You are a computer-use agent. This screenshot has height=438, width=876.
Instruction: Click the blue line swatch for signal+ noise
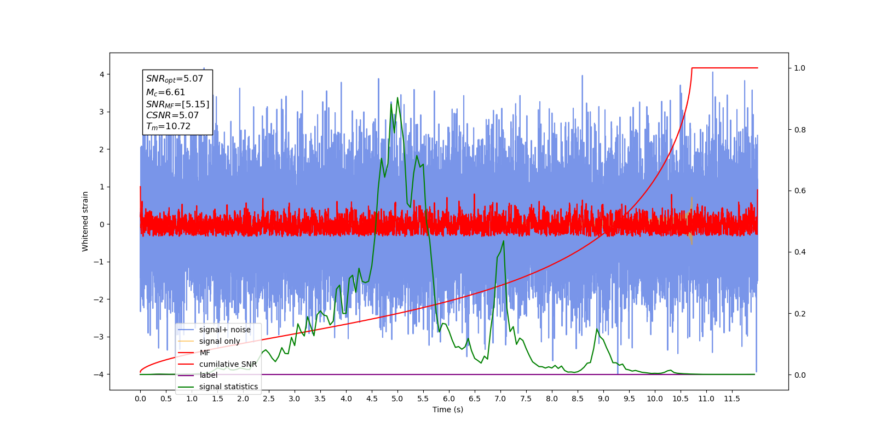click(186, 330)
